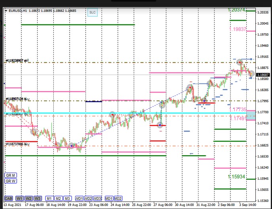Toggle the W1 weekly level button
This screenshot has height=209, width=272.
point(19,198)
